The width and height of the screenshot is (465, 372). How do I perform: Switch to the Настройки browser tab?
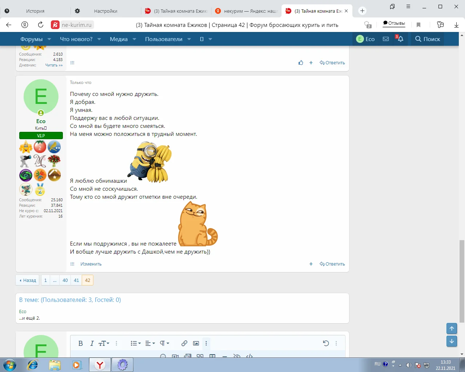point(106,11)
